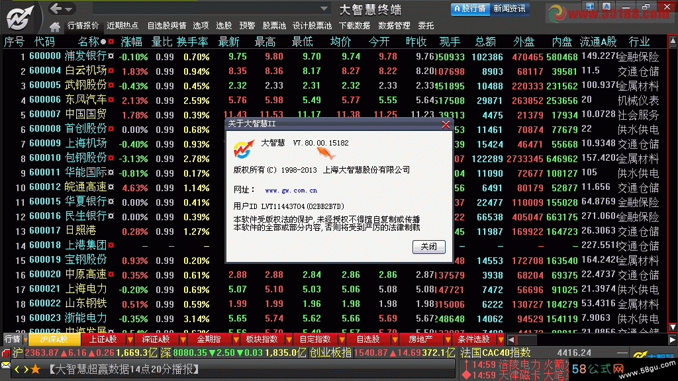Open the 近期热点 menu
This screenshot has height=381, width=678.
click(x=122, y=26)
